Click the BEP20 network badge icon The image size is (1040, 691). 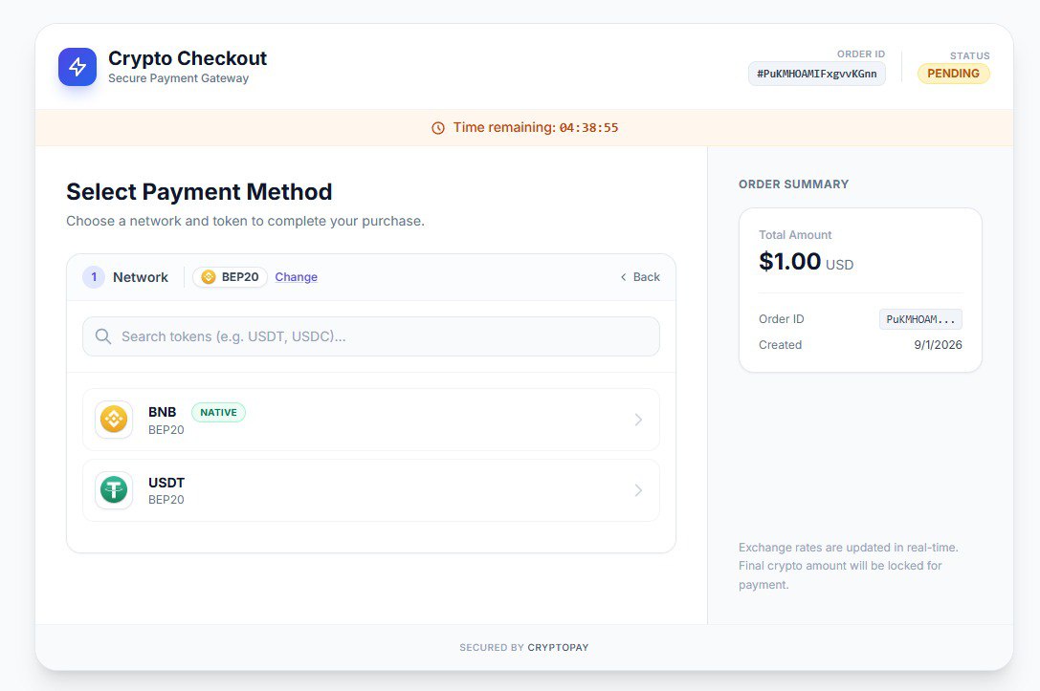[209, 277]
